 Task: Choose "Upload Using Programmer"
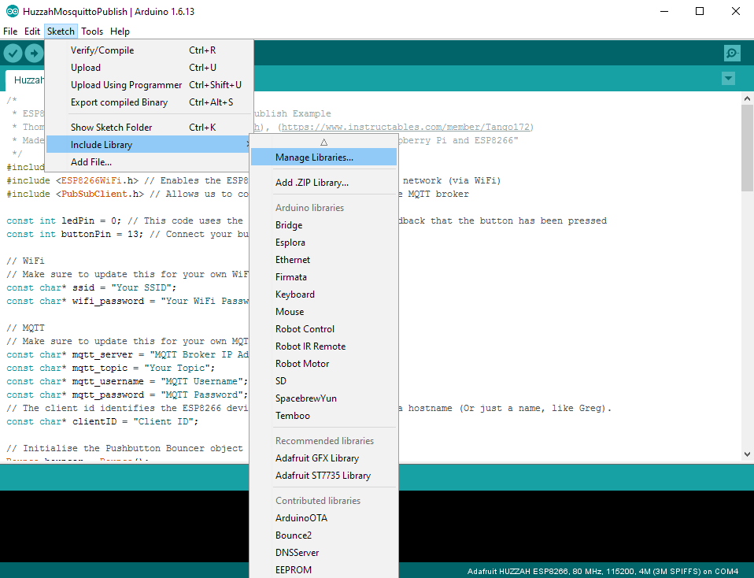point(126,84)
